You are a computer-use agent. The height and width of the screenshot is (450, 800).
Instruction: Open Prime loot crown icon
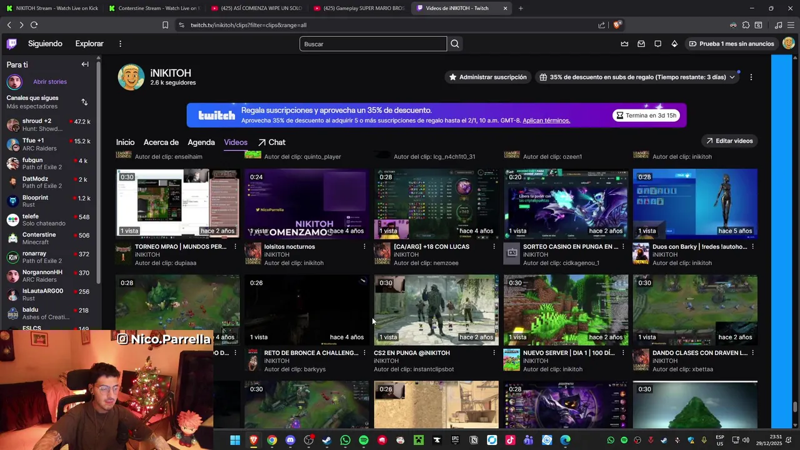[624, 44]
